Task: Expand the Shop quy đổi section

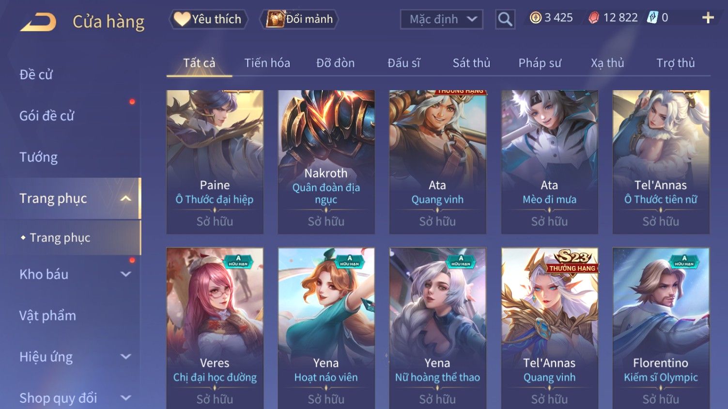Action: pyautogui.click(x=125, y=398)
